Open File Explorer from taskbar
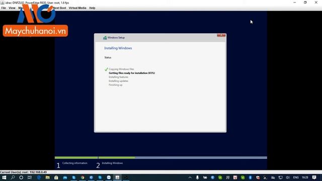 coord(47,177)
